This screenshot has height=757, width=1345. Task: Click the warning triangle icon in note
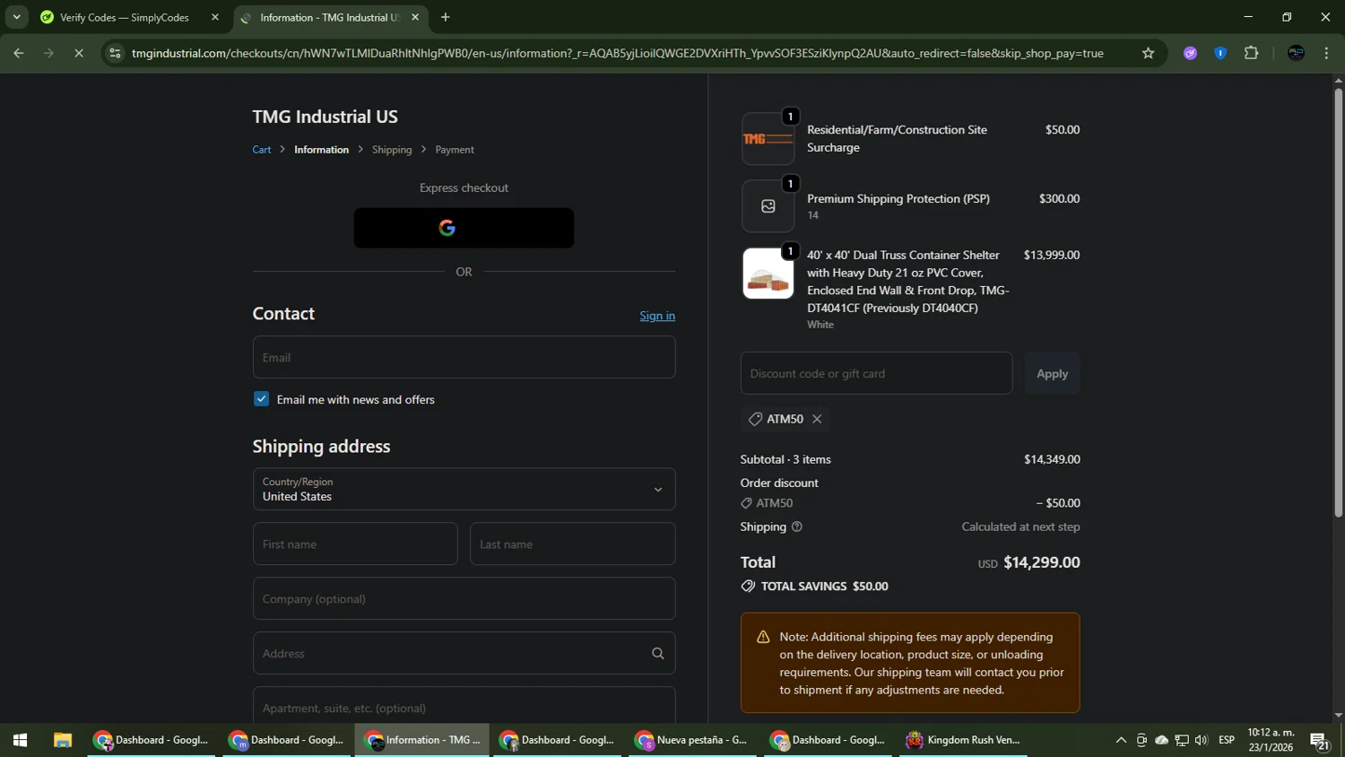(763, 637)
